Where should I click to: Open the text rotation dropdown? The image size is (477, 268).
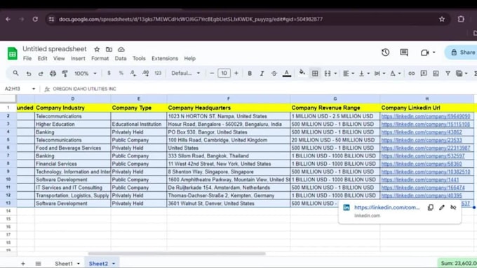pyautogui.click(x=395, y=73)
